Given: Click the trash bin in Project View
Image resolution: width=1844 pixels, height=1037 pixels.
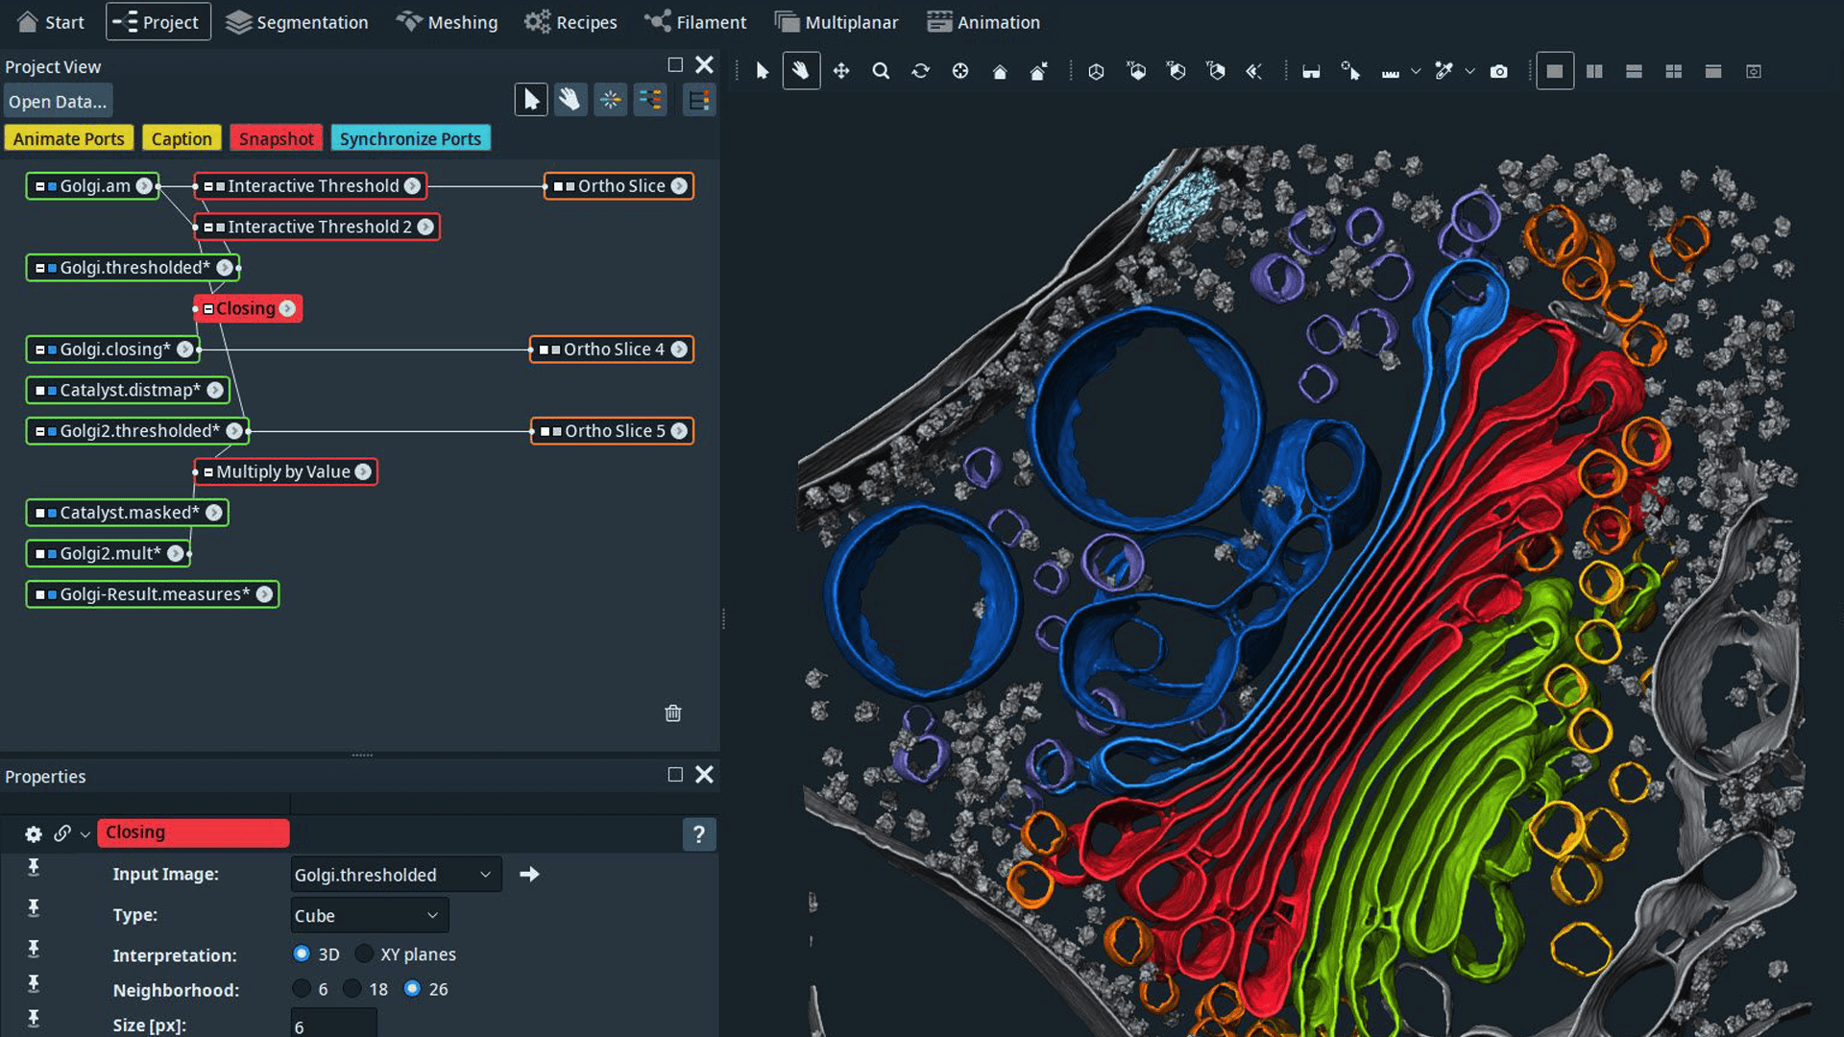Looking at the screenshot, I should (673, 713).
